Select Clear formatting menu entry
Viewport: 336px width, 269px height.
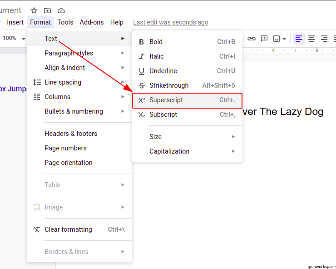[79, 229]
